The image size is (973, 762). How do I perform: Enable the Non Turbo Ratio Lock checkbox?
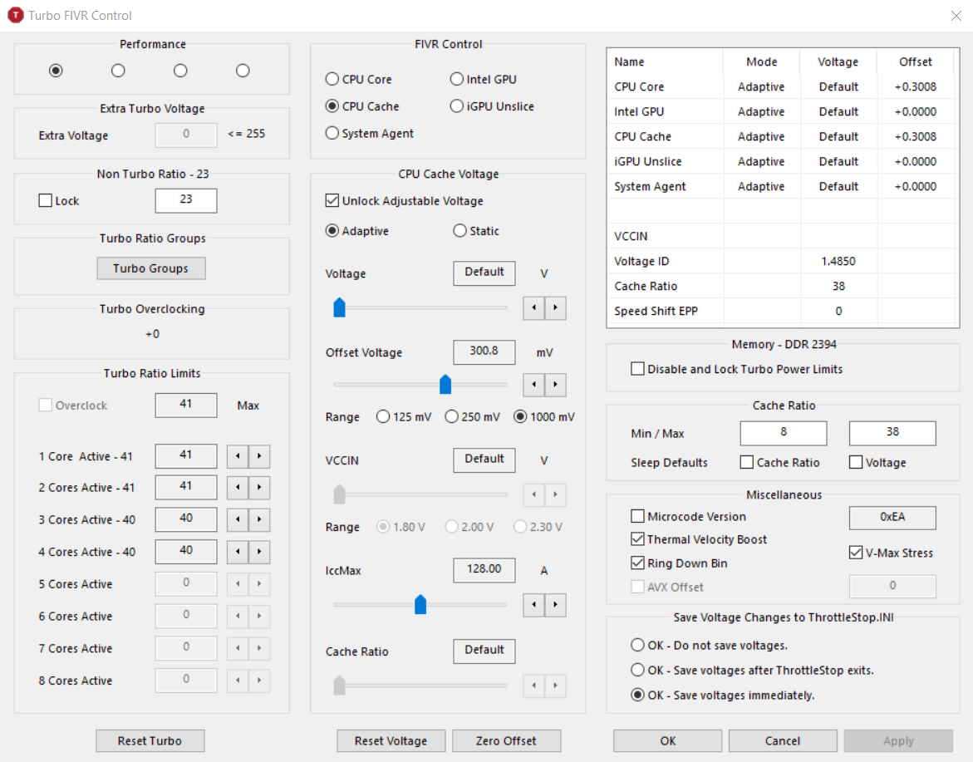[46, 200]
